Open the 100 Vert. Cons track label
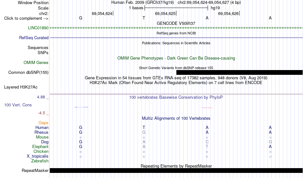The image size is (303, 178). [x=18, y=105]
